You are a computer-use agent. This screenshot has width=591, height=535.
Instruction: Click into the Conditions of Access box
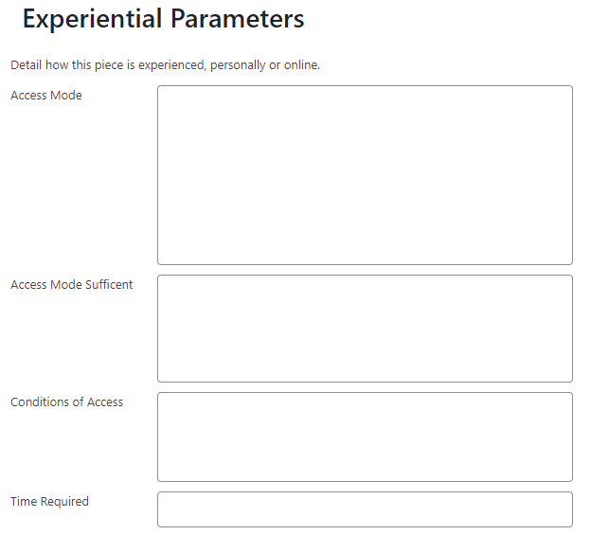click(365, 437)
